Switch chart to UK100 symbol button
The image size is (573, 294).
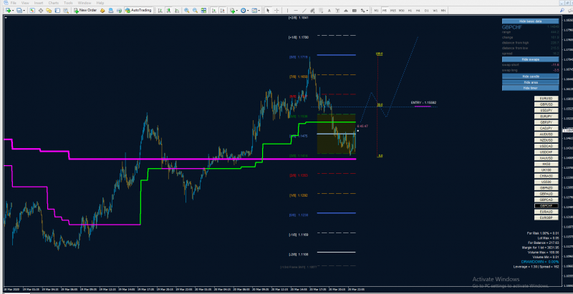(x=546, y=170)
